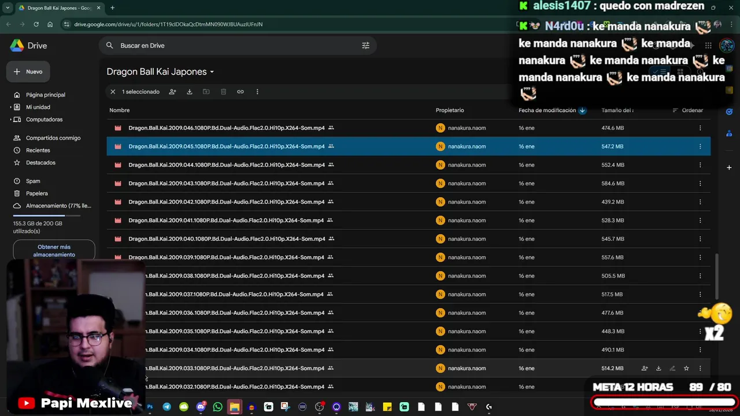Star the episode 033 file
Image resolution: width=740 pixels, height=416 pixels.
pyautogui.click(x=686, y=368)
